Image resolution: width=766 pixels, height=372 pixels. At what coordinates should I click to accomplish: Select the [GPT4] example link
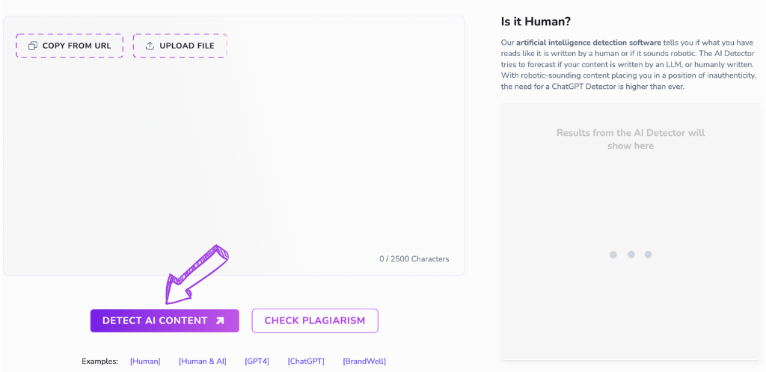point(257,362)
